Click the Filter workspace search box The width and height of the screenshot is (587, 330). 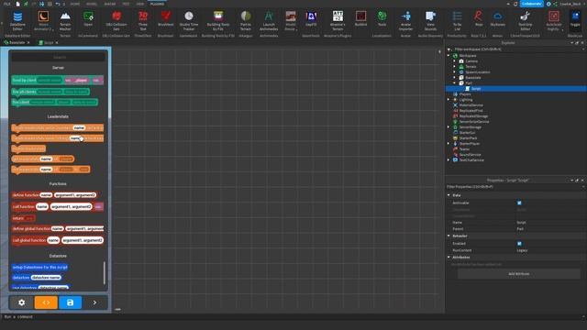515,49
